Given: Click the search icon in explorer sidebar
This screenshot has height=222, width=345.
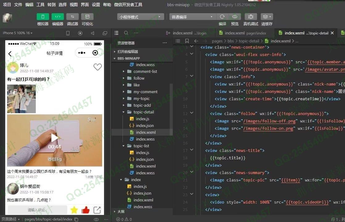Looking at the screenshot, I should click(126, 33).
